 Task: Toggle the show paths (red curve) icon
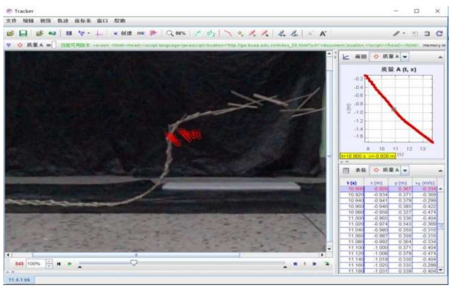pyautogui.click(x=228, y=33)
